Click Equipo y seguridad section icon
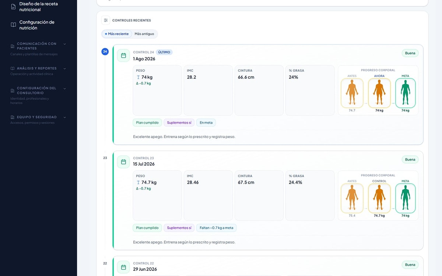This screenshot has height=276, width=442. tap(13, 117)
